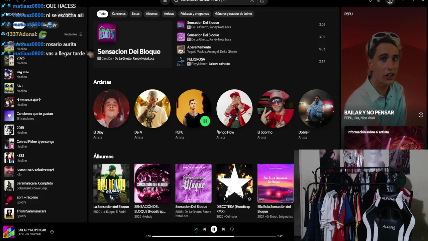
Task: Open the SAJ playlist cover
Action: pos(9,88)
